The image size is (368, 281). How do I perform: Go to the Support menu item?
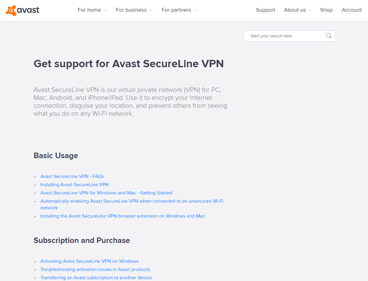(x=265, y=10)
